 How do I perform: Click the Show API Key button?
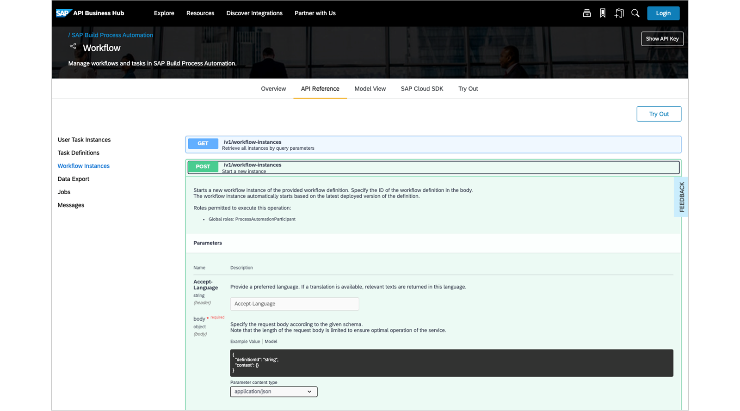point(662,39)
